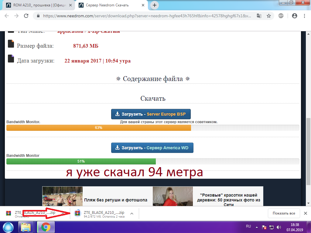Click Загрузить - Сервер America WD button
This screenshot has height=233, width=311.
[x=152, y=148]
